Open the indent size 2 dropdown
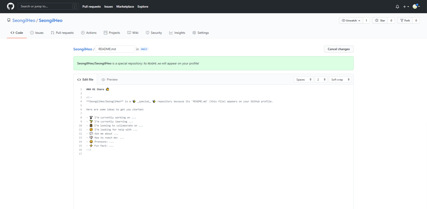 [321, 80]
